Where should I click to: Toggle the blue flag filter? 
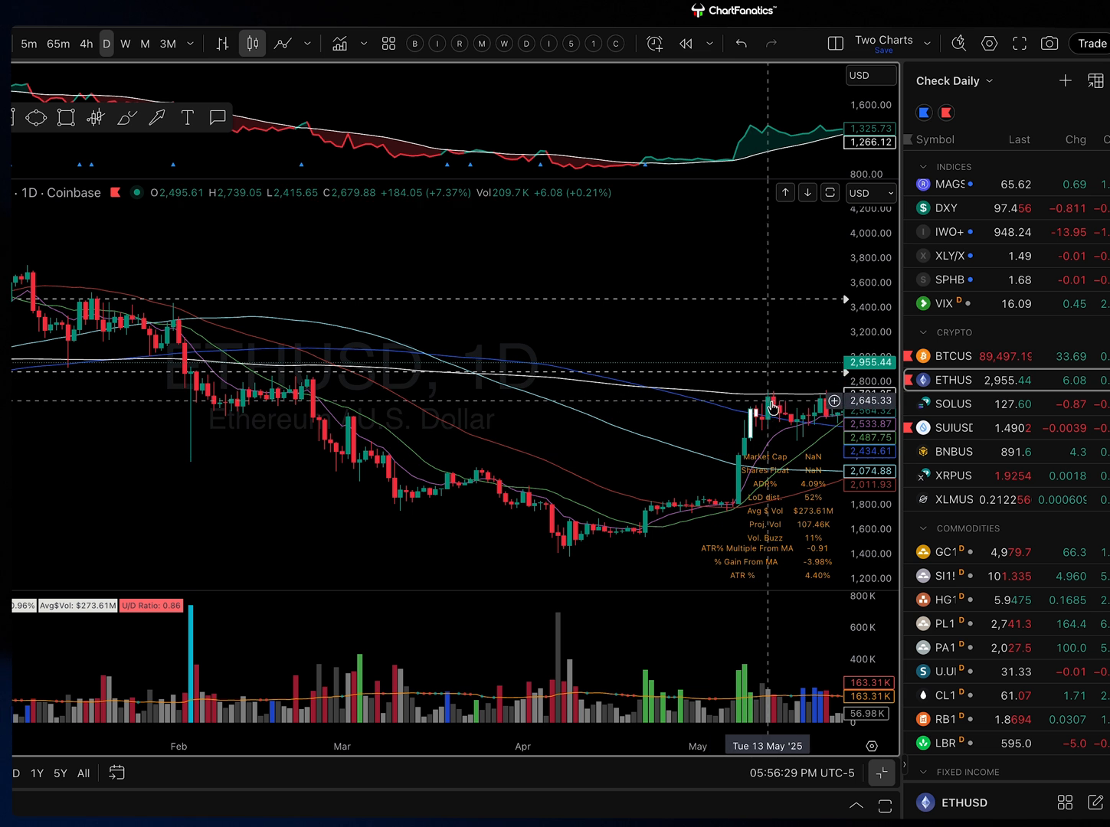(x=924, y=113)
